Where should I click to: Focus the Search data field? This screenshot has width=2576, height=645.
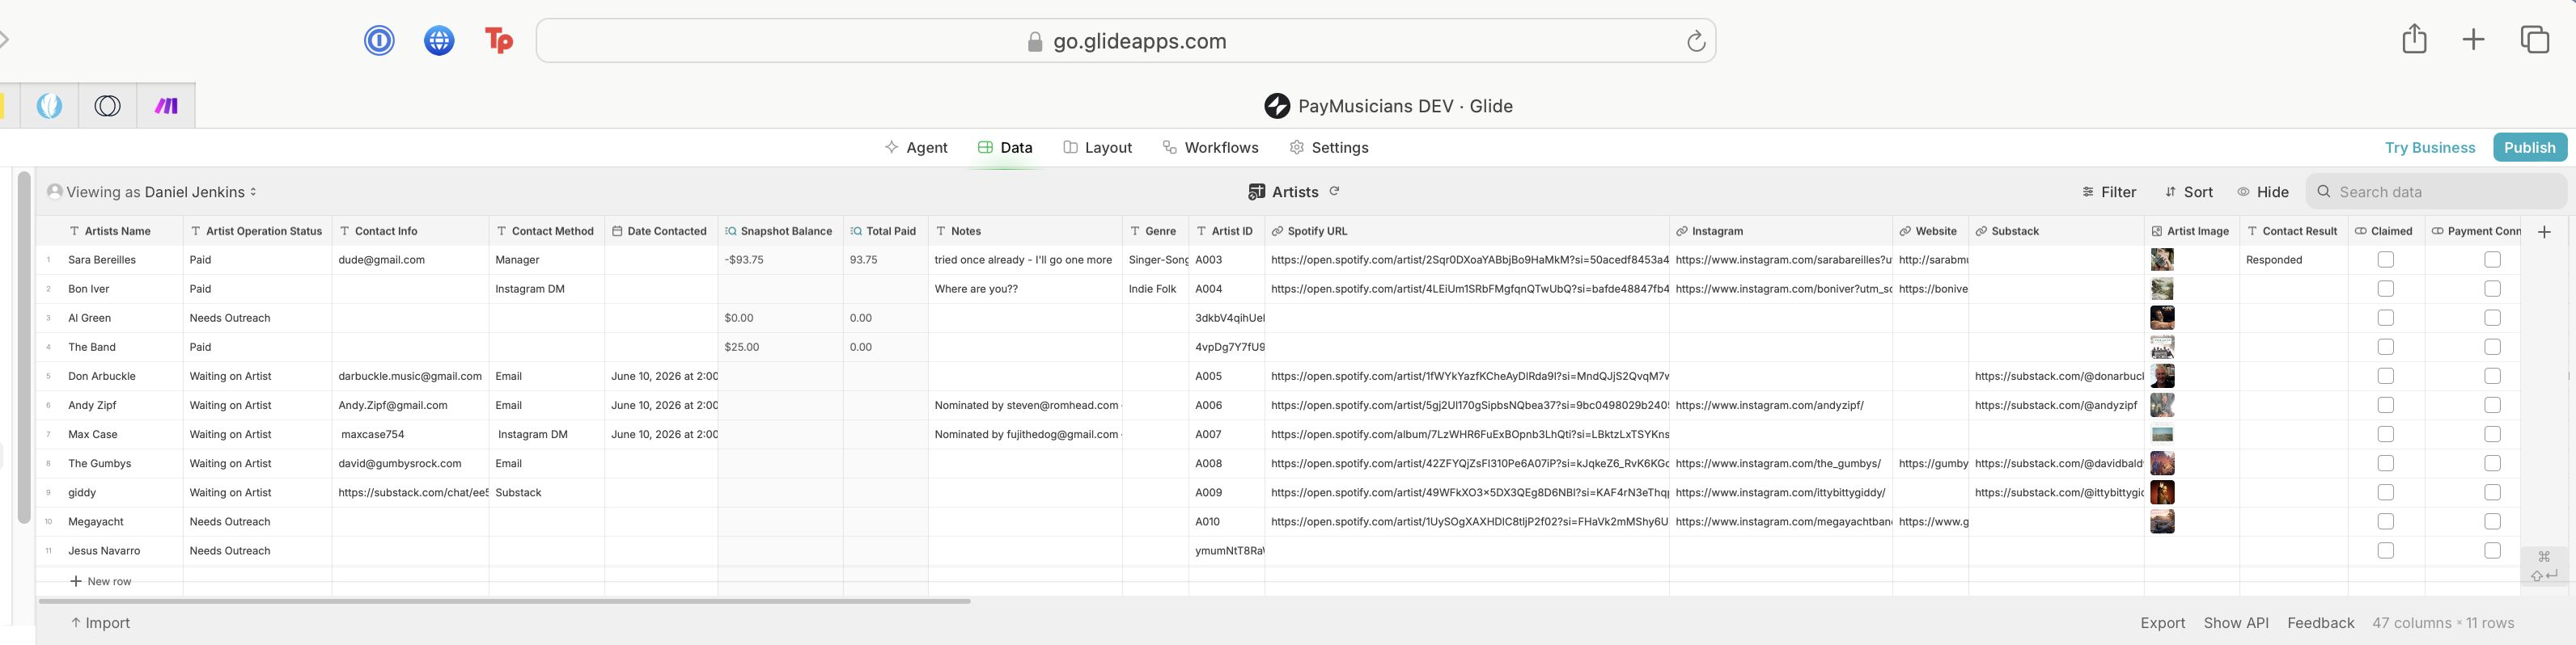click(x=2436, y=192)
